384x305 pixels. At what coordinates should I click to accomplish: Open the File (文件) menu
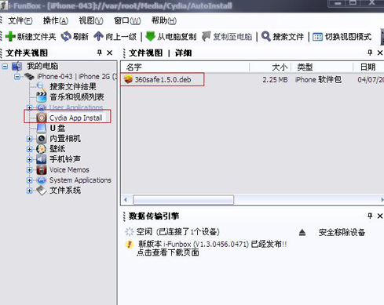pos(20,20)
